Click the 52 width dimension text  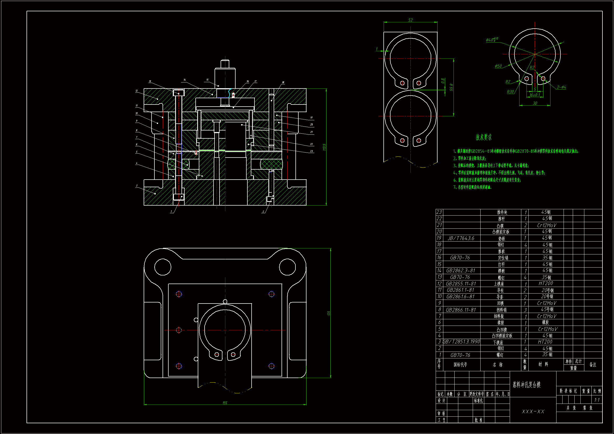(410, 20)
